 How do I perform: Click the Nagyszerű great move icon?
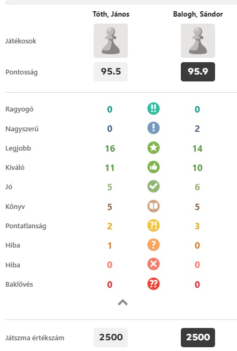[x=154, y=128]
